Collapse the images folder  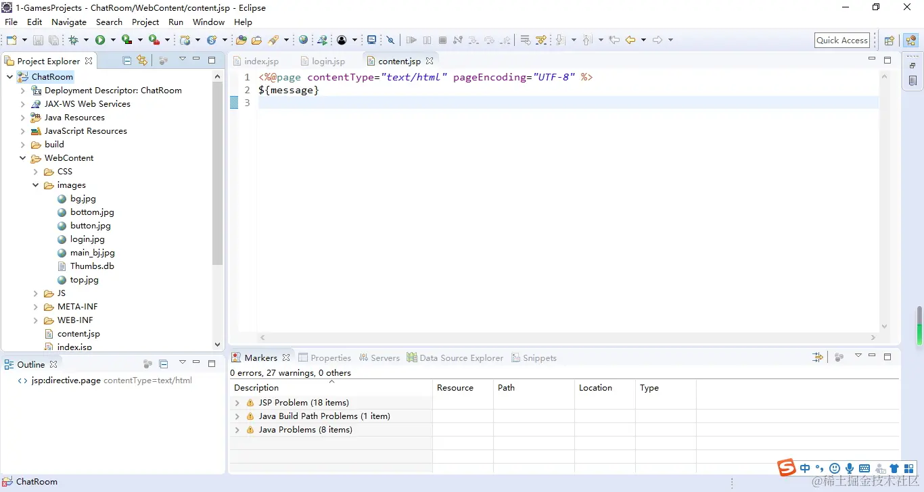[x=36, y=185]
